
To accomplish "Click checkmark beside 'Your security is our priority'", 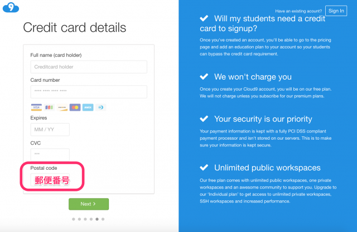I will coord(204,119).
